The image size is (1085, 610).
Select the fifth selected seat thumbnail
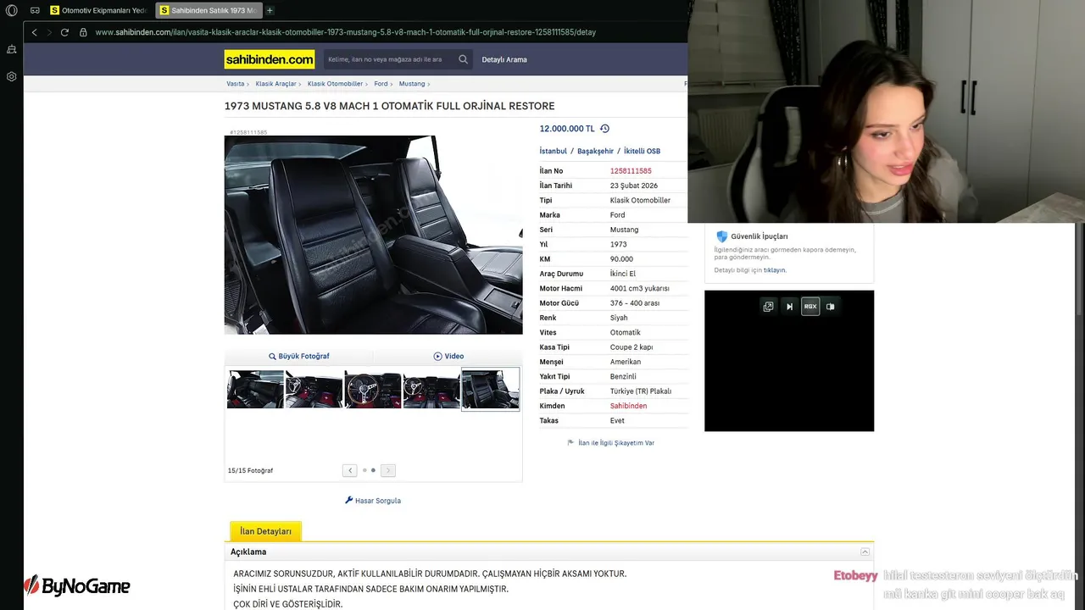click(490, 389)
